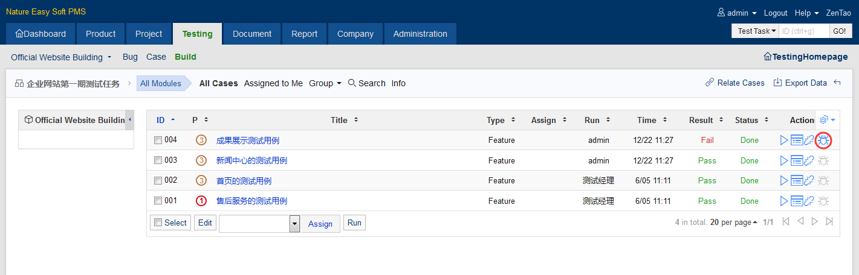
Task: Open the table column settings gear
Action: 826,120
